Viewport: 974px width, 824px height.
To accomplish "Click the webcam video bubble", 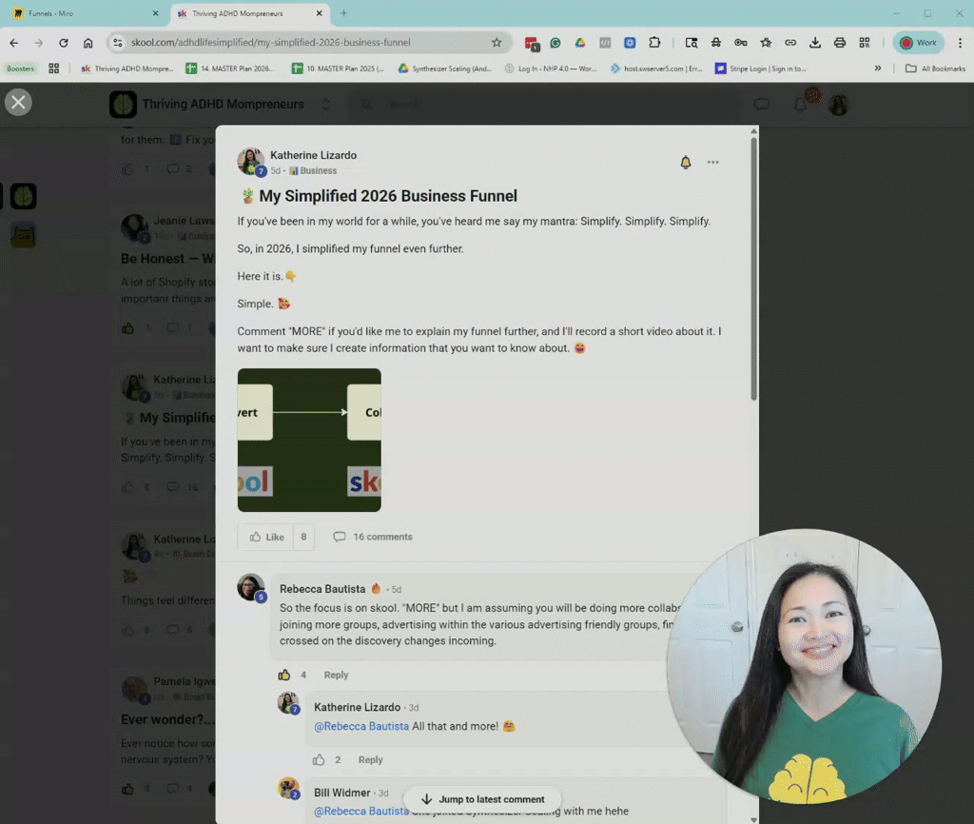I will coord(804,666).
